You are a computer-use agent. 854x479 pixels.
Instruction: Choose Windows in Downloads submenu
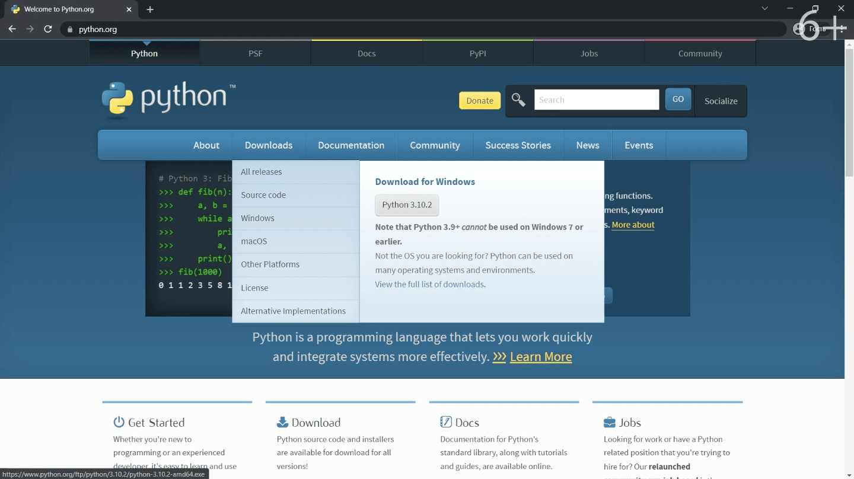click(x=296, y=218)
